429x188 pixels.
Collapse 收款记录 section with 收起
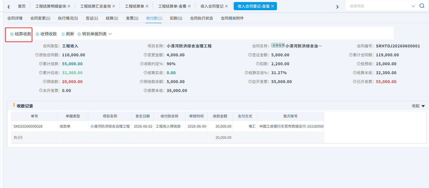418,106
